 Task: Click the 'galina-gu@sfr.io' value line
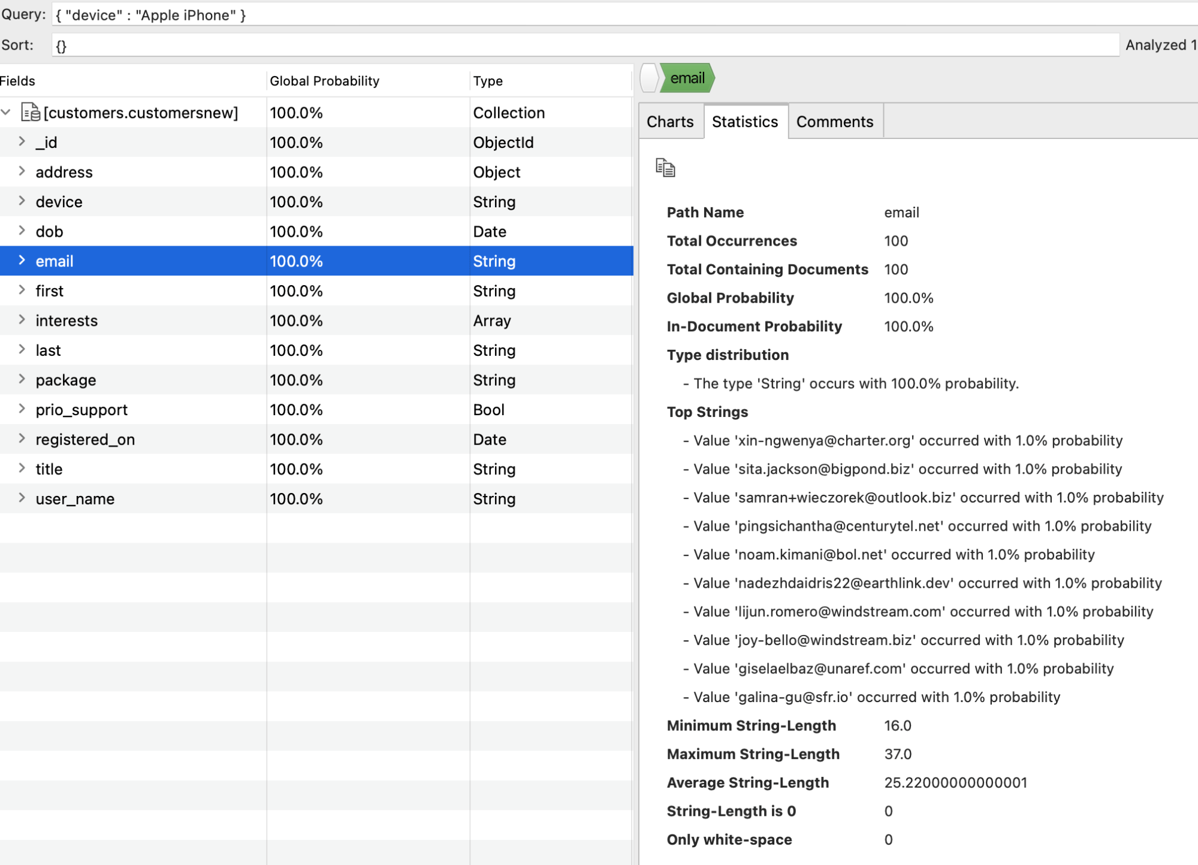pos(871,697)
